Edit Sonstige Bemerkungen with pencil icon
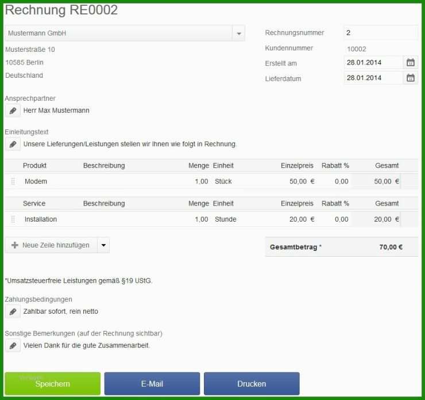Screen dimensions: 425x400 point(13,345)
